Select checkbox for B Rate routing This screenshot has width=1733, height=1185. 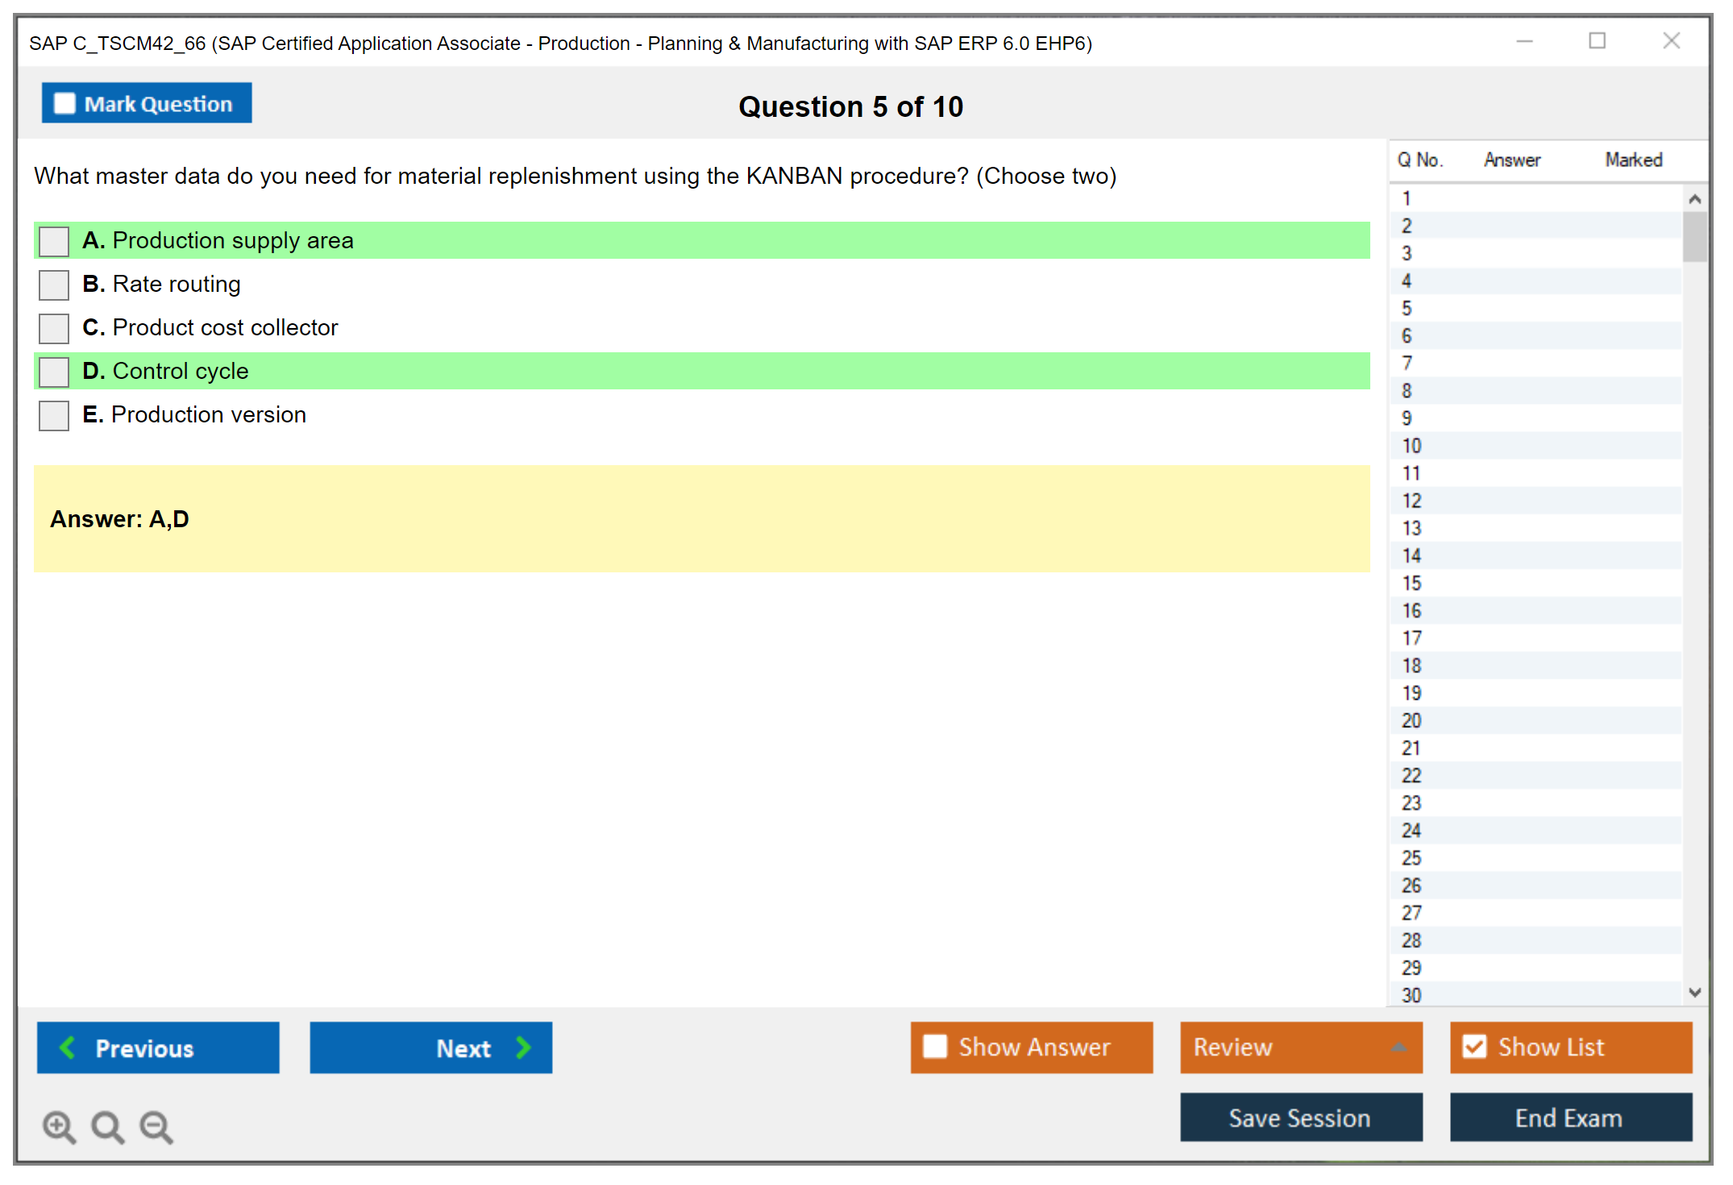54,285
